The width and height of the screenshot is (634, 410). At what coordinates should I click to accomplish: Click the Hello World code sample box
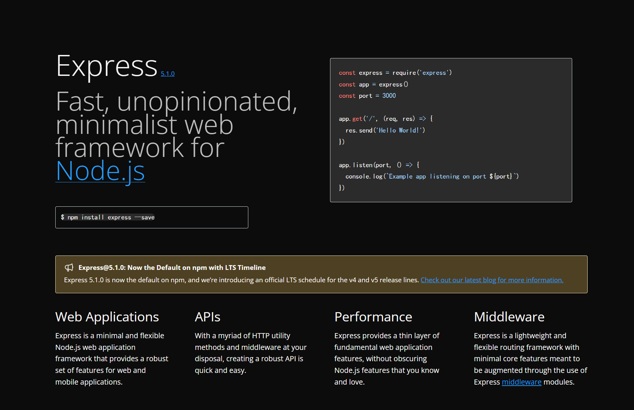click(x=451, y=130)
